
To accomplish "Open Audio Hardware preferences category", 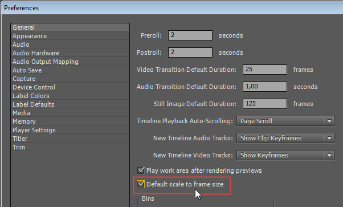I will [x=70, y=53].
